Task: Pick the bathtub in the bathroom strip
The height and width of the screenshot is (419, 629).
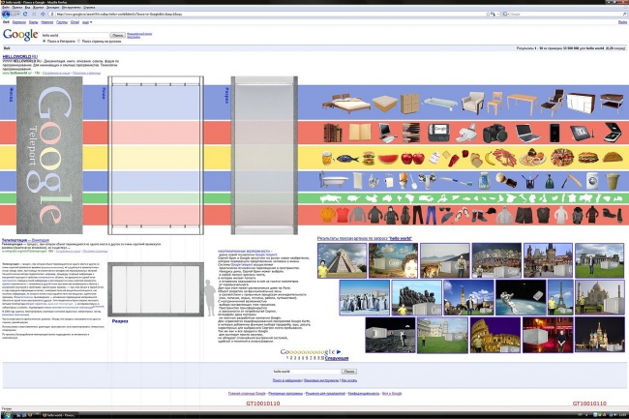Action: tap(334, 181)
